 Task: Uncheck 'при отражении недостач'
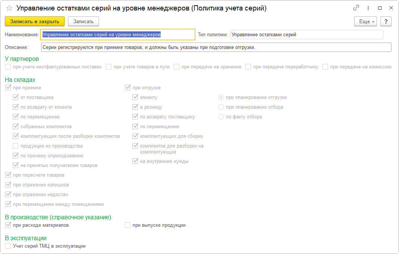tap(8, 194)
